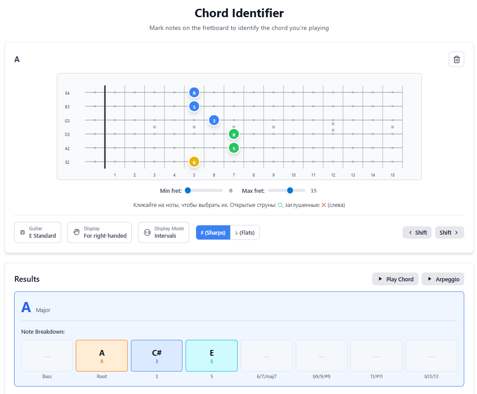Click the C# cell in Note Breakdown
Screen dimensions: 477x394
coord(157,355)
